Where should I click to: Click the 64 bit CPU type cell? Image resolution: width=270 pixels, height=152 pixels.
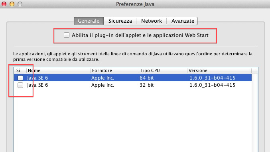[146, 78]
